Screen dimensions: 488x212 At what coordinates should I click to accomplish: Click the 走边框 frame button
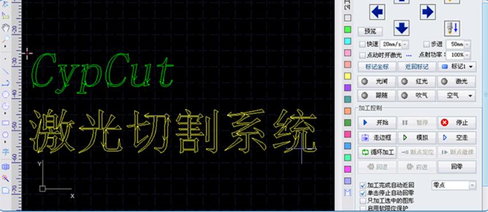[x=377, y=138]
